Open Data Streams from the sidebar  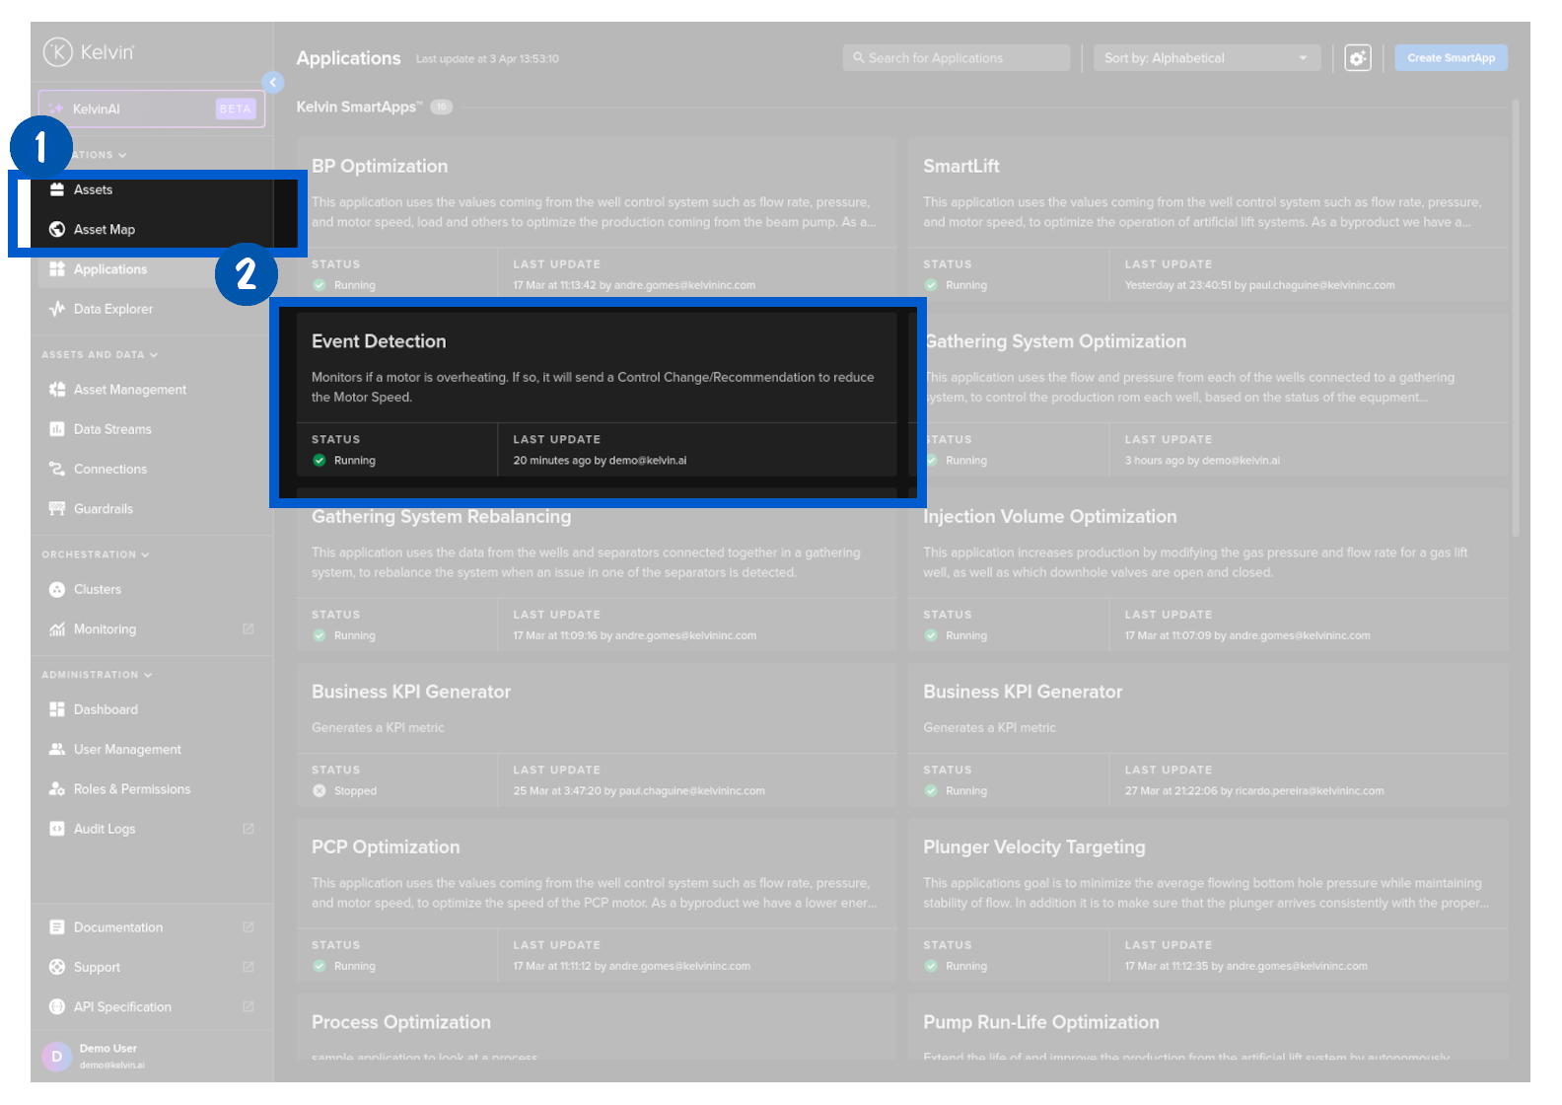pos(112,429)
